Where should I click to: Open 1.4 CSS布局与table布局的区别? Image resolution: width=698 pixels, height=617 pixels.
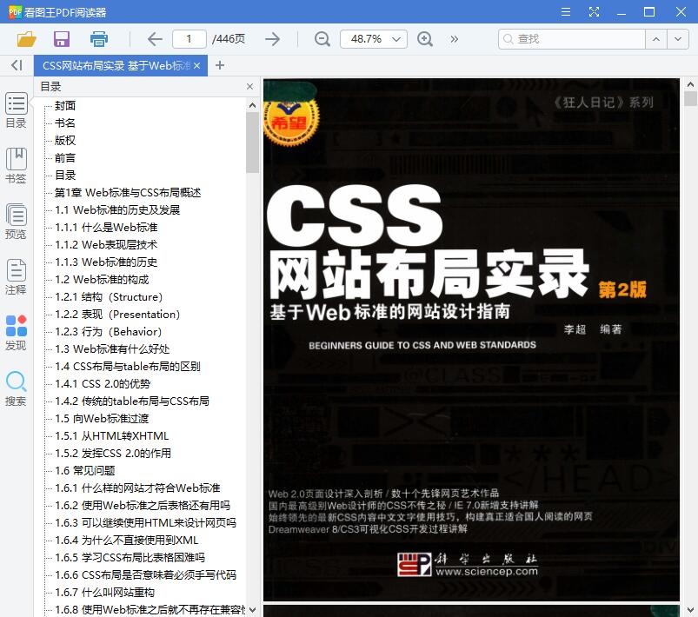click(x=128, y=366)
